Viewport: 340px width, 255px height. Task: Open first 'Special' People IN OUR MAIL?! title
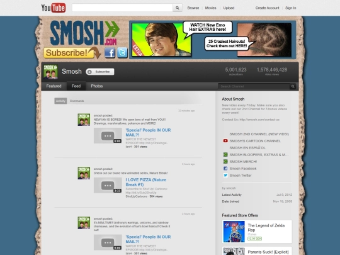point(148,132)
